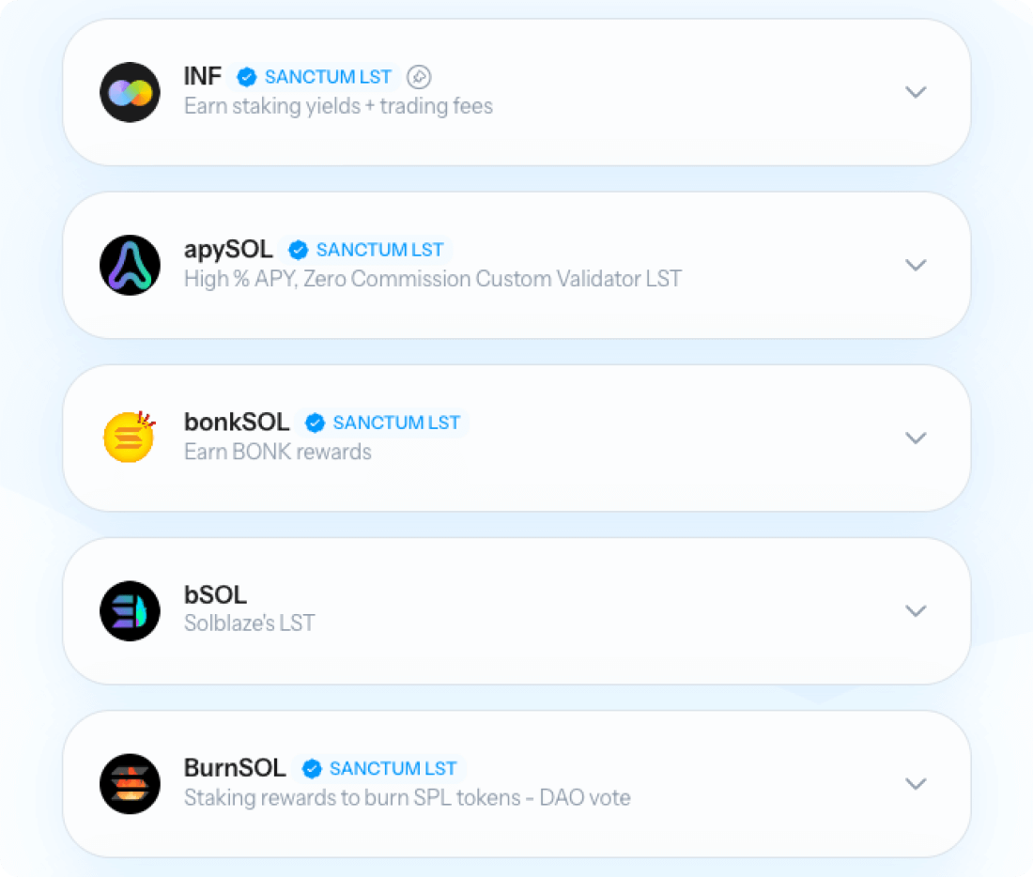Expand the bSOL card chevron
The height and width of the screenshot is (877, 1033).
tap(916, 611)
